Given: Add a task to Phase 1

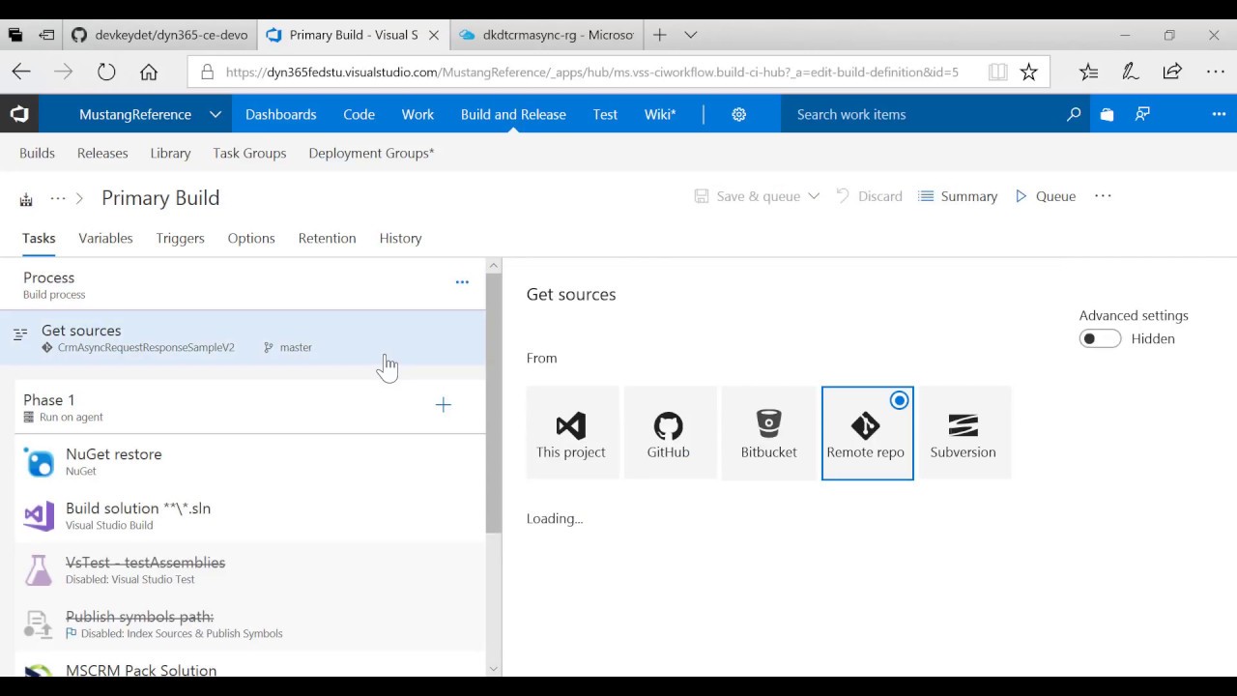Looking at the screenshot, I should 444,405.
